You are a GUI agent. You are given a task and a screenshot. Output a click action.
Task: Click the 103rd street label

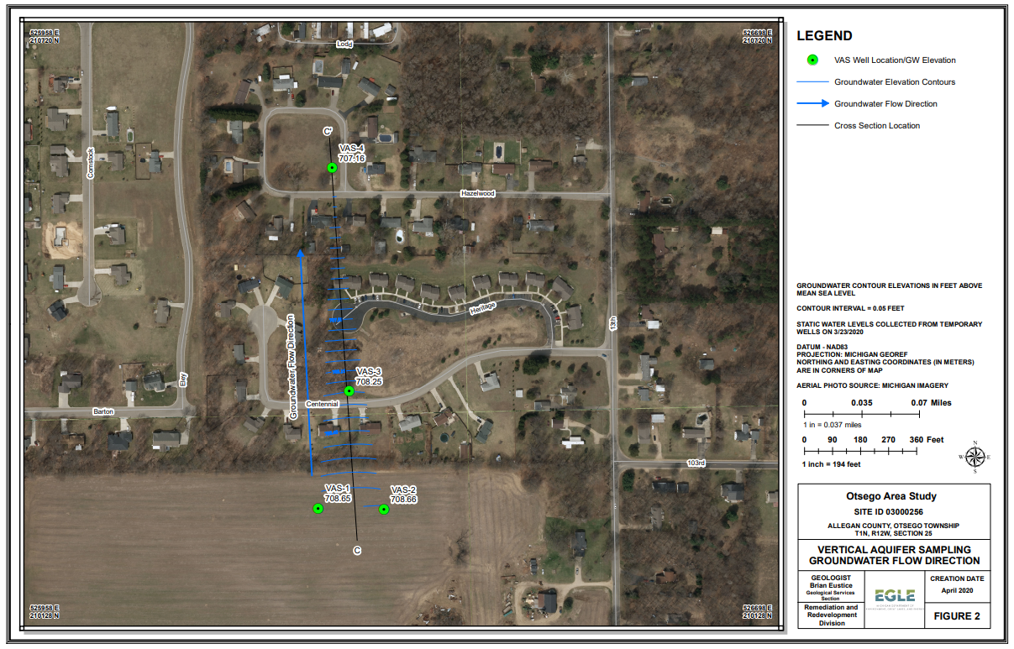(696, 463)
